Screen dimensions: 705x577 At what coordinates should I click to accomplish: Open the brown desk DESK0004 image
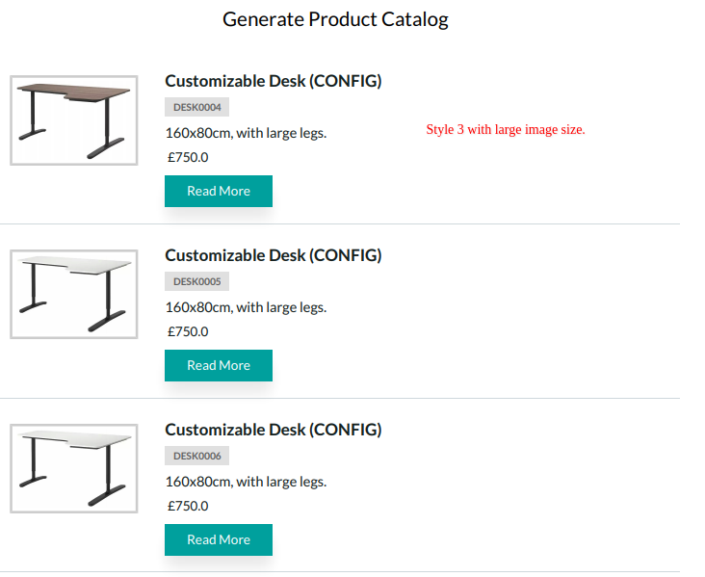tap(74, 120)
